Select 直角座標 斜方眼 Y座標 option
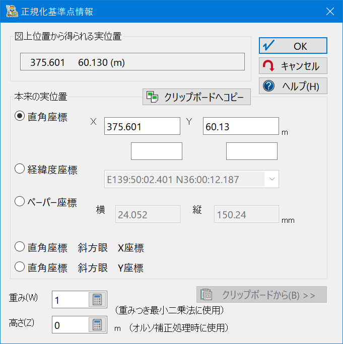This screenshot has height=344, width=343. (x=20, y=267)
